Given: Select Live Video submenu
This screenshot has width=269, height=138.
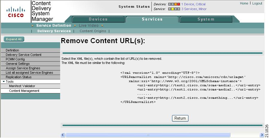Looking at the screenshot, I should click(89, 26).
